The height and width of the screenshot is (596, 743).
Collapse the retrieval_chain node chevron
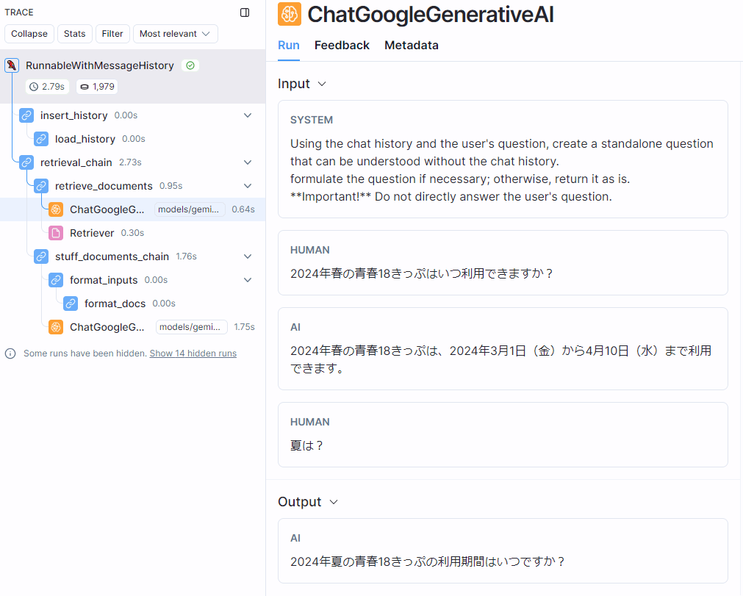[248, 162]
